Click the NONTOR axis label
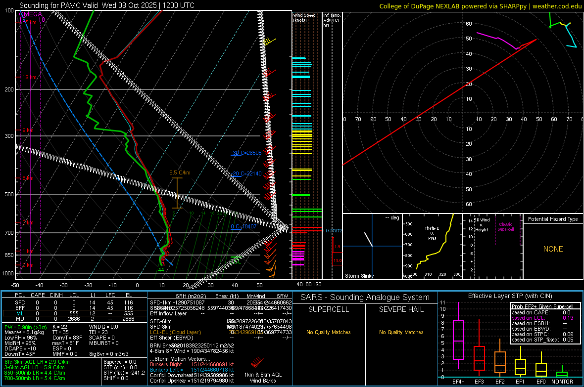 (x=562, y=382)
